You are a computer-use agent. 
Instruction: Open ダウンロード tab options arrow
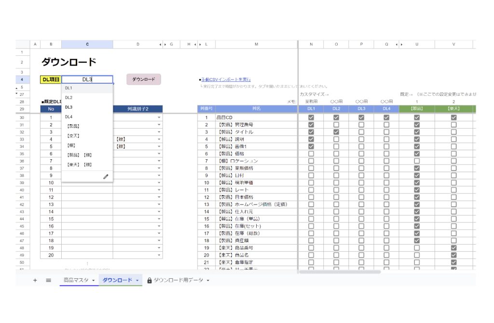click(x=137, y=281)
